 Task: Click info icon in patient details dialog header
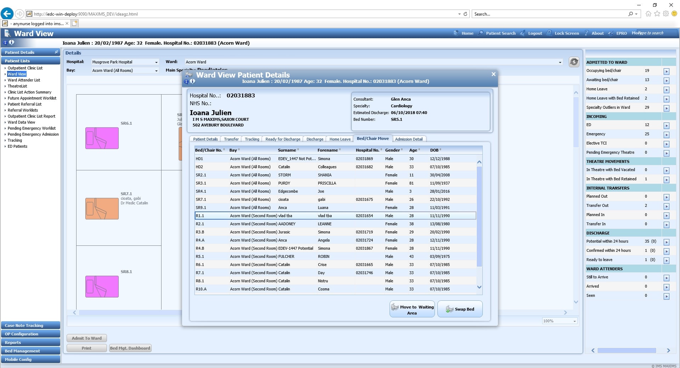click(193, 81)
